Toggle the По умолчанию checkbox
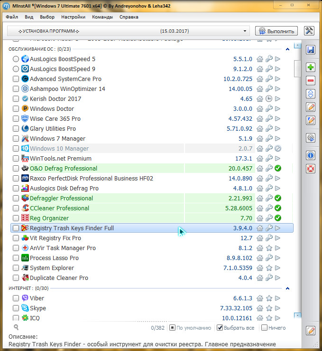This screenshot has height=351, width=322. [172, 328]
